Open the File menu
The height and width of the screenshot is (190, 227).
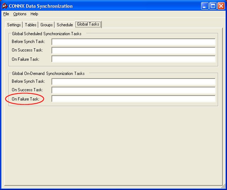click(x=6, y=14)
